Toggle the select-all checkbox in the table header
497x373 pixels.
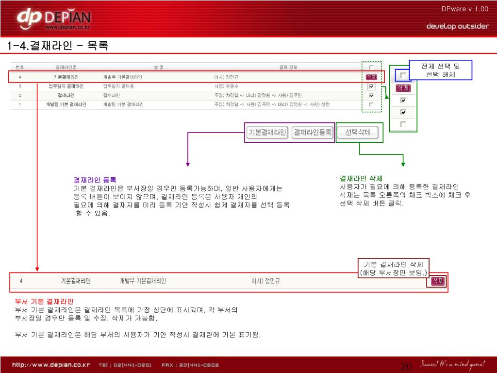tap(371, 67)
